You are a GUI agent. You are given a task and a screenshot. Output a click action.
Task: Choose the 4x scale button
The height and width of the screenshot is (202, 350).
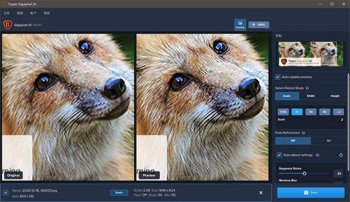click(311, 112)
